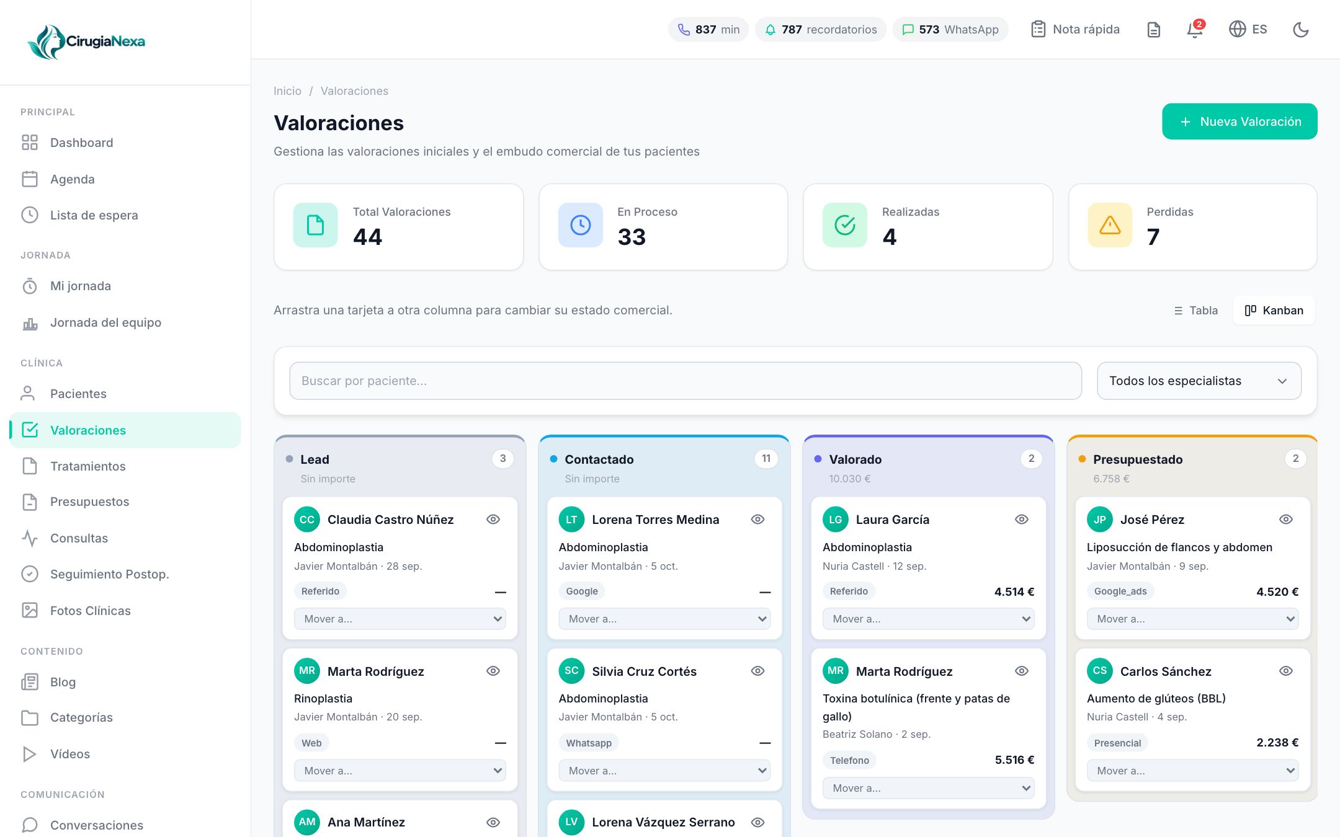Switch to Kanban view
The width and height of the screenshot is (1340, 837).
tap(1274, 310)
